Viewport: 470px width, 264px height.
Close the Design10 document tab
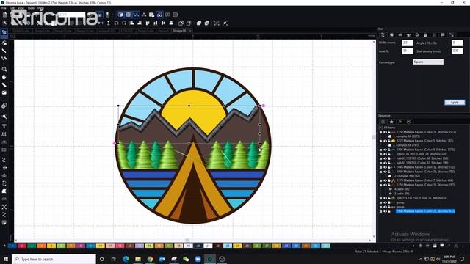click(190, 31)
